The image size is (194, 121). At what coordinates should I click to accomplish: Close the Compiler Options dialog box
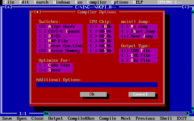[x=38, y=12]
